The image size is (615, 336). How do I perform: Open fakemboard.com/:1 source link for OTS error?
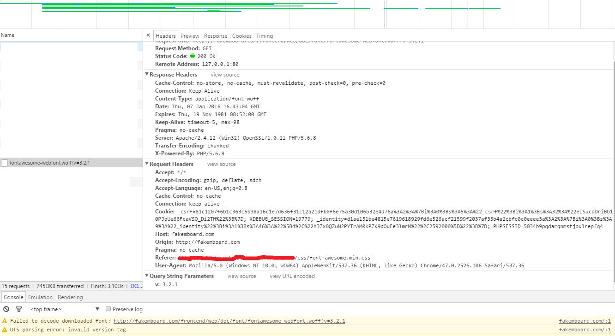click(x=585, y=330)
